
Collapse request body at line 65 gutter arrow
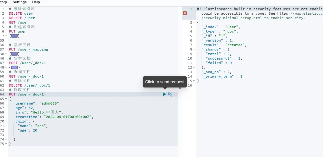pos(6,99)
